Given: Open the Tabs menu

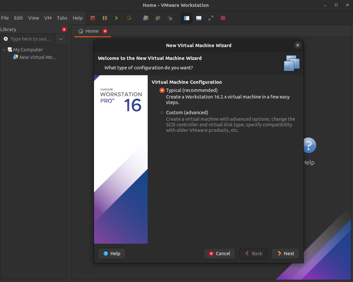Looking at the screenshot, I should (x=62, y=18).
